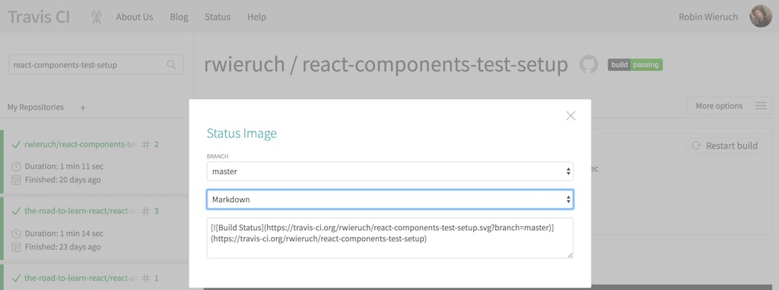Open the Markdown format dropdown
This screenshot has height=290, width=779.
(x=390, y=200)
